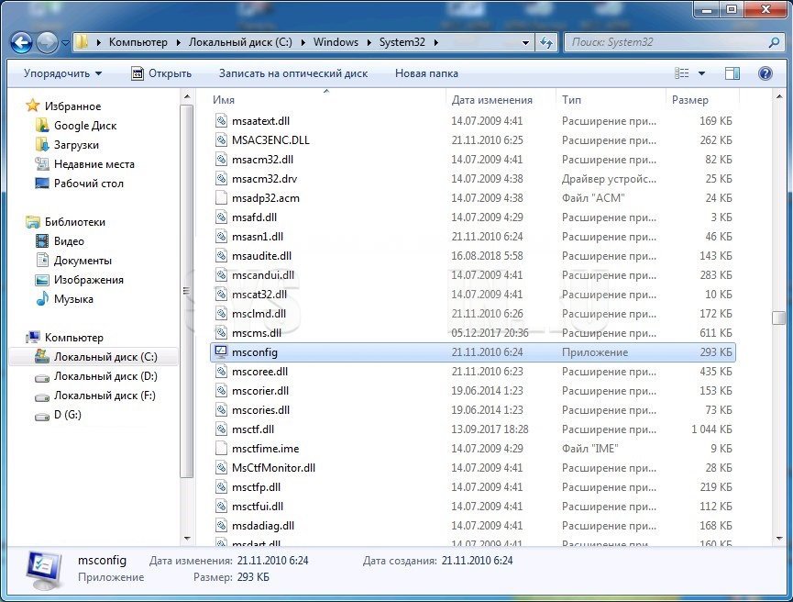Open the Загрузки favorites folder

click(75, 145)
